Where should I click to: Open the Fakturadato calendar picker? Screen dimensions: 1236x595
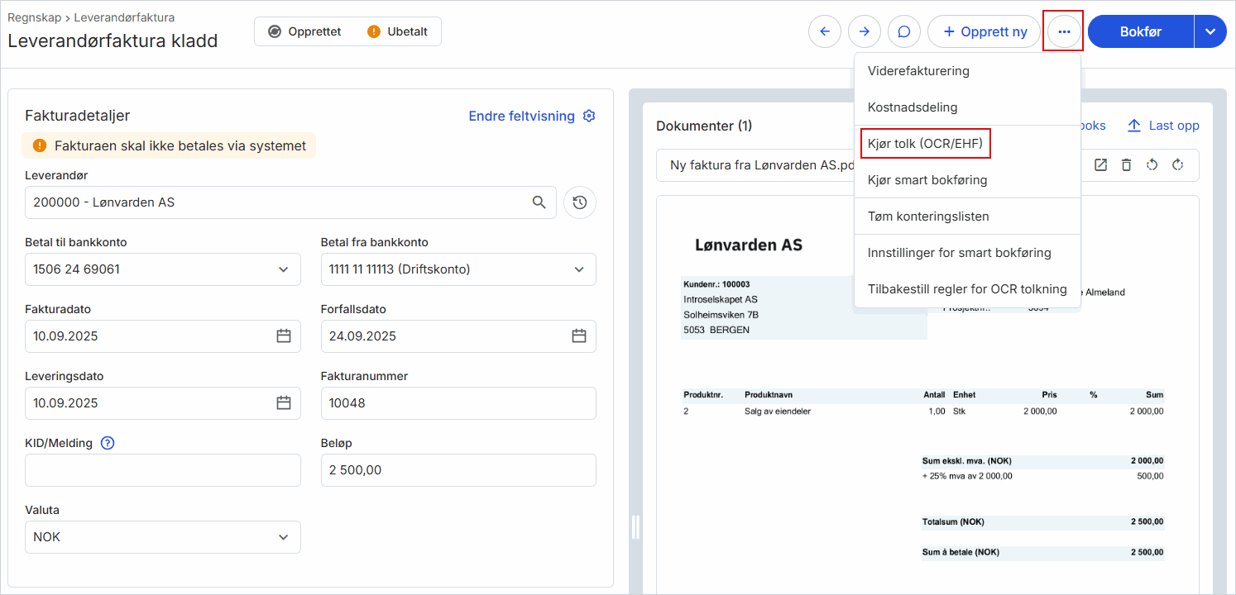[284, 336]
